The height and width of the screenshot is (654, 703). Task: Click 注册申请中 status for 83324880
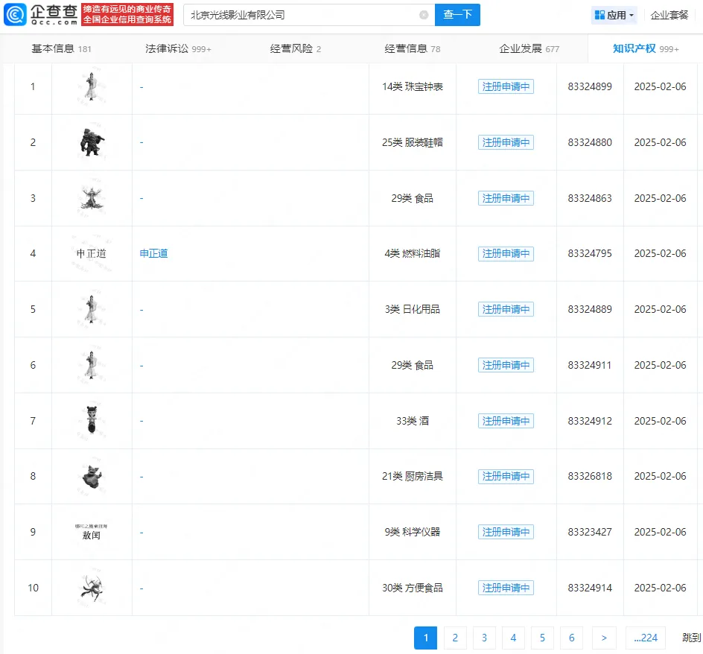[506, 142]
